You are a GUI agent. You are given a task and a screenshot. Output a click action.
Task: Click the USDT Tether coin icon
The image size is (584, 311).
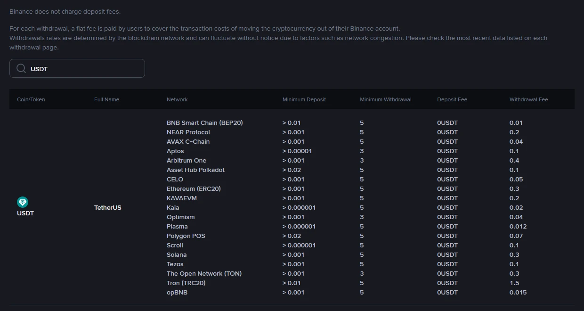click(x=23, y=203)
